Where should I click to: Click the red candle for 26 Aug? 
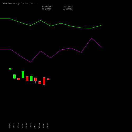(40, 83)
